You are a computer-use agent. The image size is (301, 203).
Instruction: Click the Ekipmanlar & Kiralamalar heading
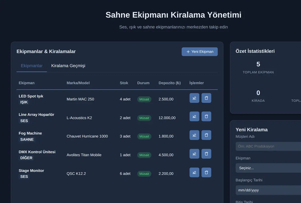point(46,52)
